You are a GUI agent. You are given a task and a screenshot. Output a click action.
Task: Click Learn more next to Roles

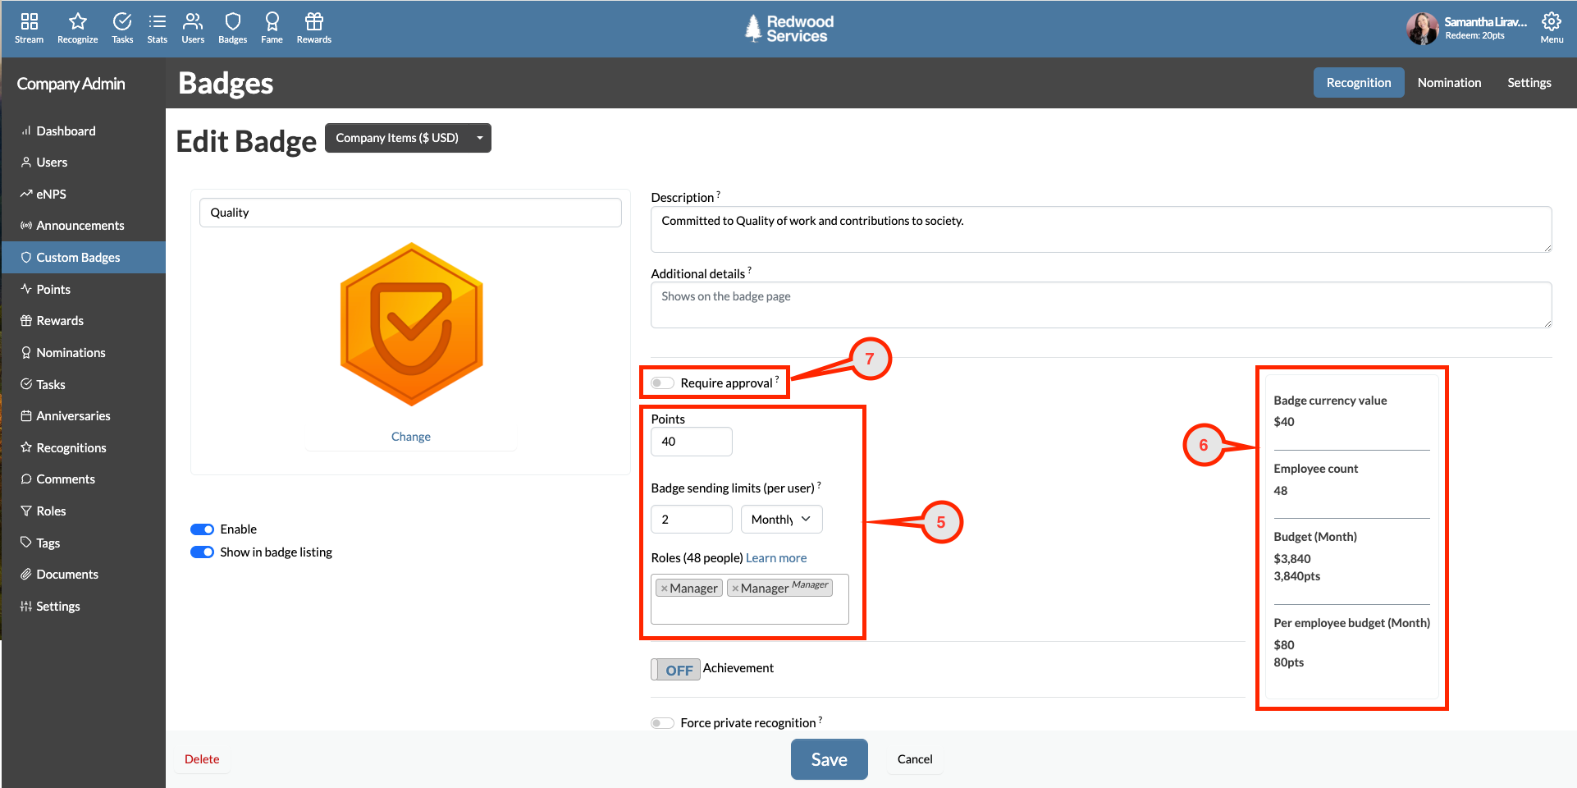point(775,557)
